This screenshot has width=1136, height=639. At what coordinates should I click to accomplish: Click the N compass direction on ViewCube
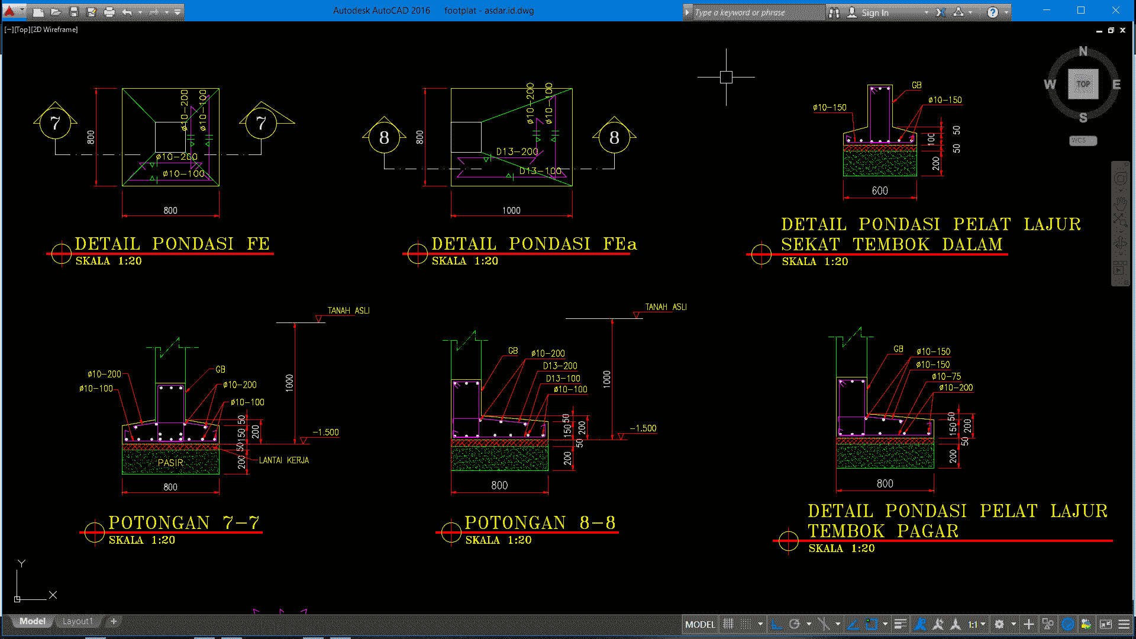1083,51
